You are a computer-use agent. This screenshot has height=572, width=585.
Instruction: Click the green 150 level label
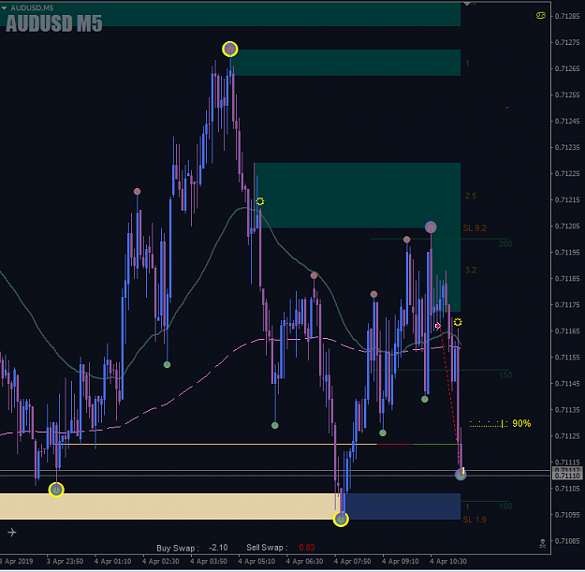505,375
